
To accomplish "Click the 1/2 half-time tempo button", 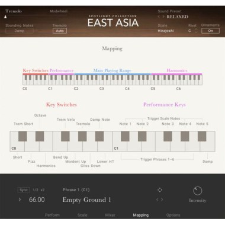I will 36,190.
